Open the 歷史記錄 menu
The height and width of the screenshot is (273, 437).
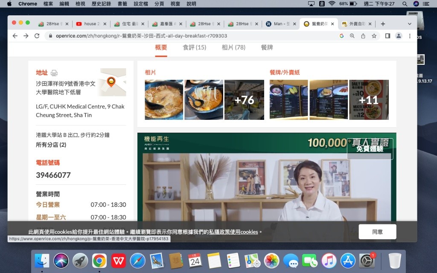click(101, 3)
